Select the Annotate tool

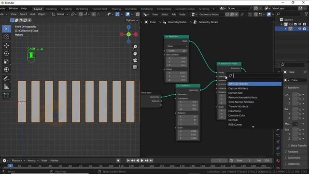click(6, 78)
